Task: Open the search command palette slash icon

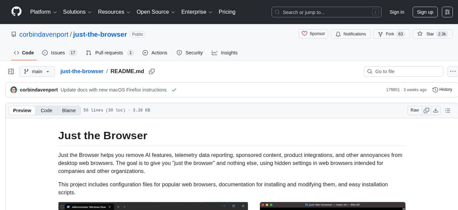Action: (x=375, y=12)
